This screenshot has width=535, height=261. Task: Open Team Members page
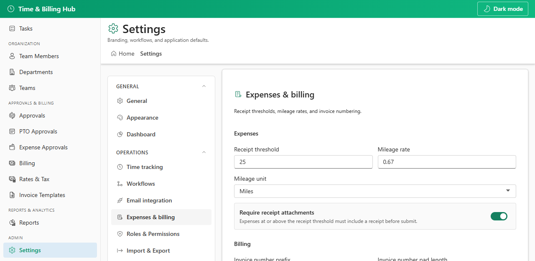coord(50,56)
